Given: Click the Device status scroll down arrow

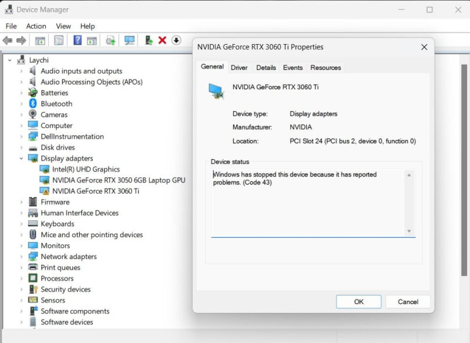Looking at the screenshot, I should [409, 231].
